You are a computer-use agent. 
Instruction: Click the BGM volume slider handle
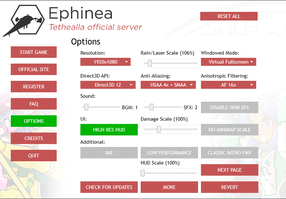click(86, 107)
